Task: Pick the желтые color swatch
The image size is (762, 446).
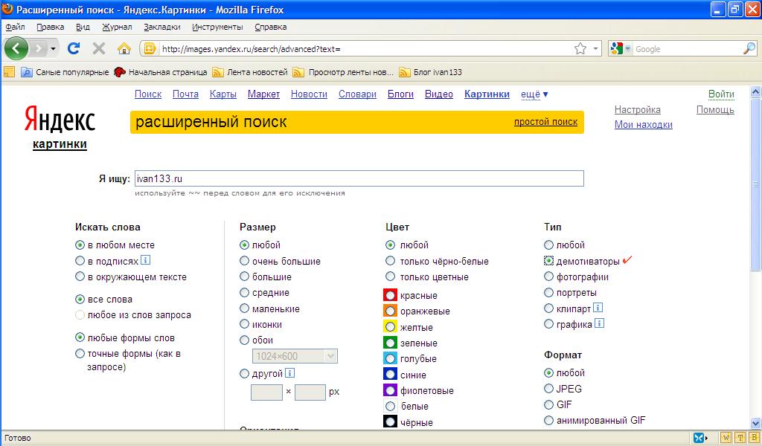Action: tap(390, 327)
